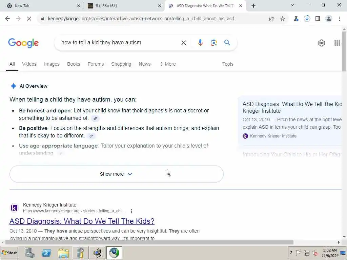This screenshot has width=347, height=260.
Task: Expand the More search filters menu
Action: [x=168, y=64]
